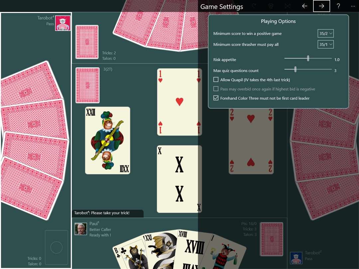This screenshot has width=359, height=269.
Task: Open help with the question mark icon
Action: tap(338, 6)
